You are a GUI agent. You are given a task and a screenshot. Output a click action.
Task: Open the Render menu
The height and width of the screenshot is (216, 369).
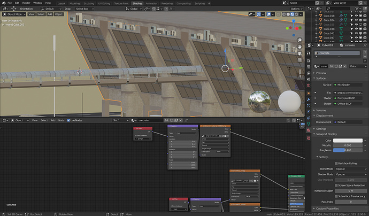[x=26, y=3]
